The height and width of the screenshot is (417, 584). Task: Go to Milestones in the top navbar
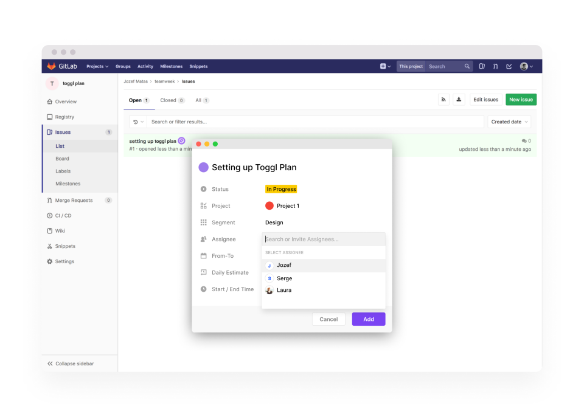172,66
